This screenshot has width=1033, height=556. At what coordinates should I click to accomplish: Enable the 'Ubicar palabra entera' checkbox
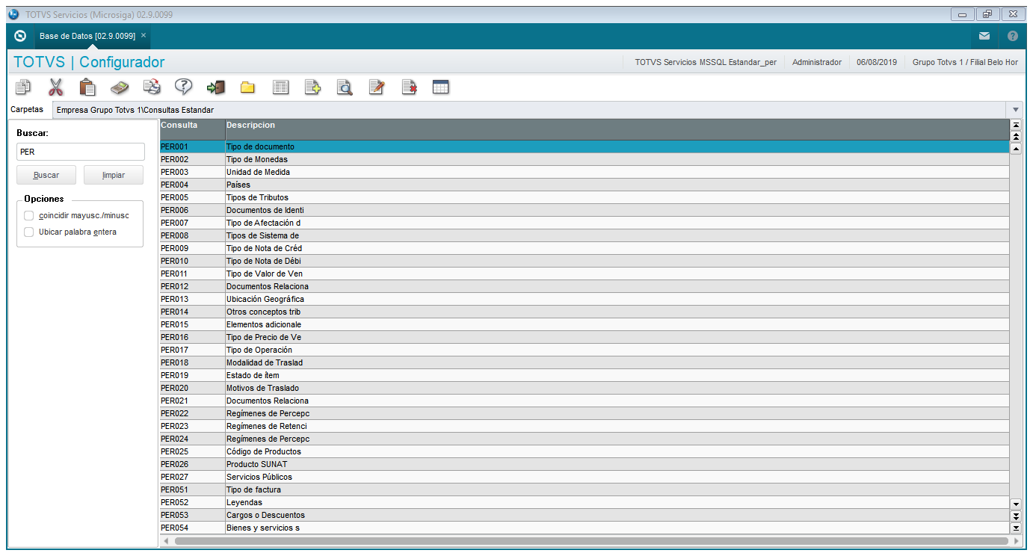[x=29, y=232]
